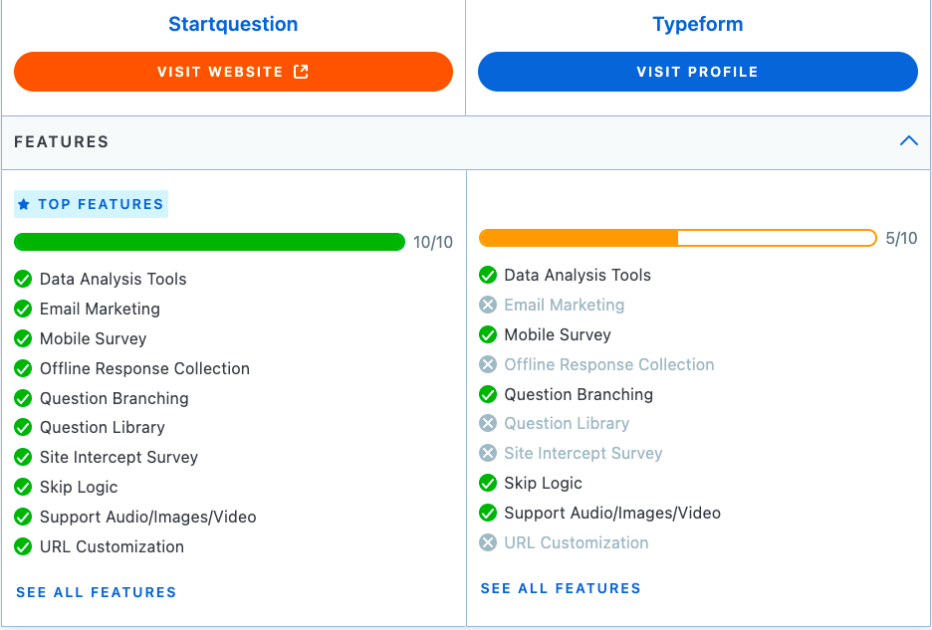See all features for Typeform
Screen dimensions: 932x630
pos(561,588)
